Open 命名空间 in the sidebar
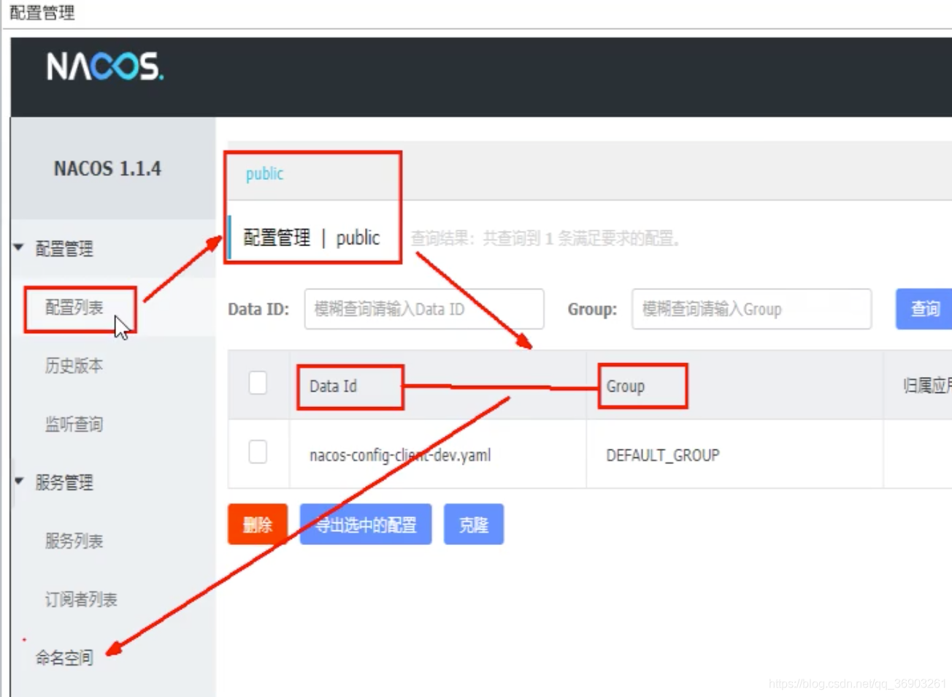This screenshot has width=952, height=697. click(x=64, y=658)
